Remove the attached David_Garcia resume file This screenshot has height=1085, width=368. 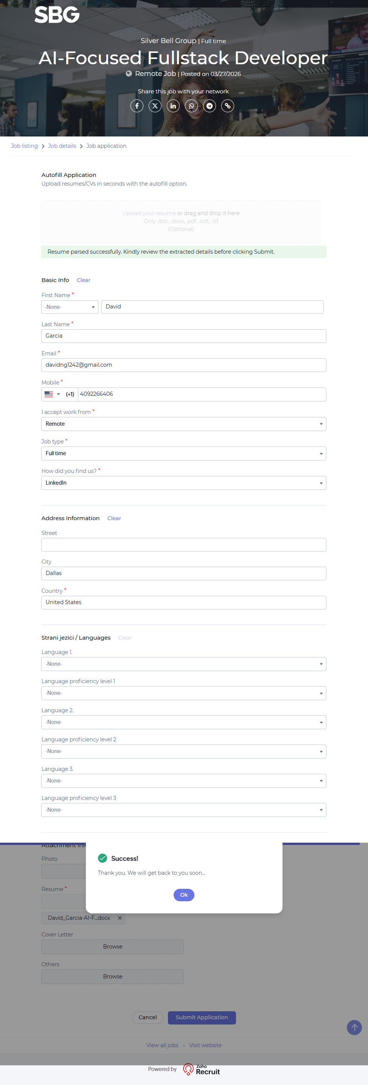[x=120, y=918]
